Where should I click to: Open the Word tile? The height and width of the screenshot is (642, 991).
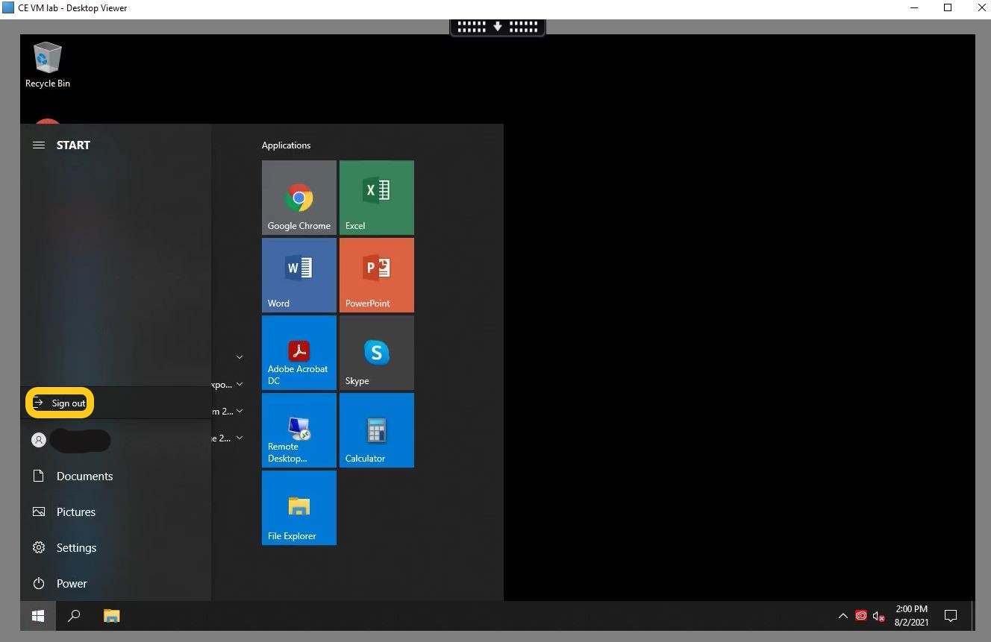click(298, 275)
